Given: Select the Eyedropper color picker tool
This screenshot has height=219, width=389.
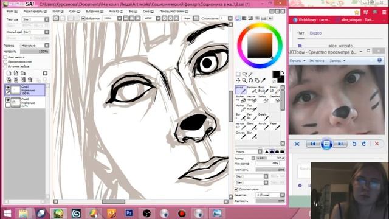Looking at the screenshot, I should 263,80.
